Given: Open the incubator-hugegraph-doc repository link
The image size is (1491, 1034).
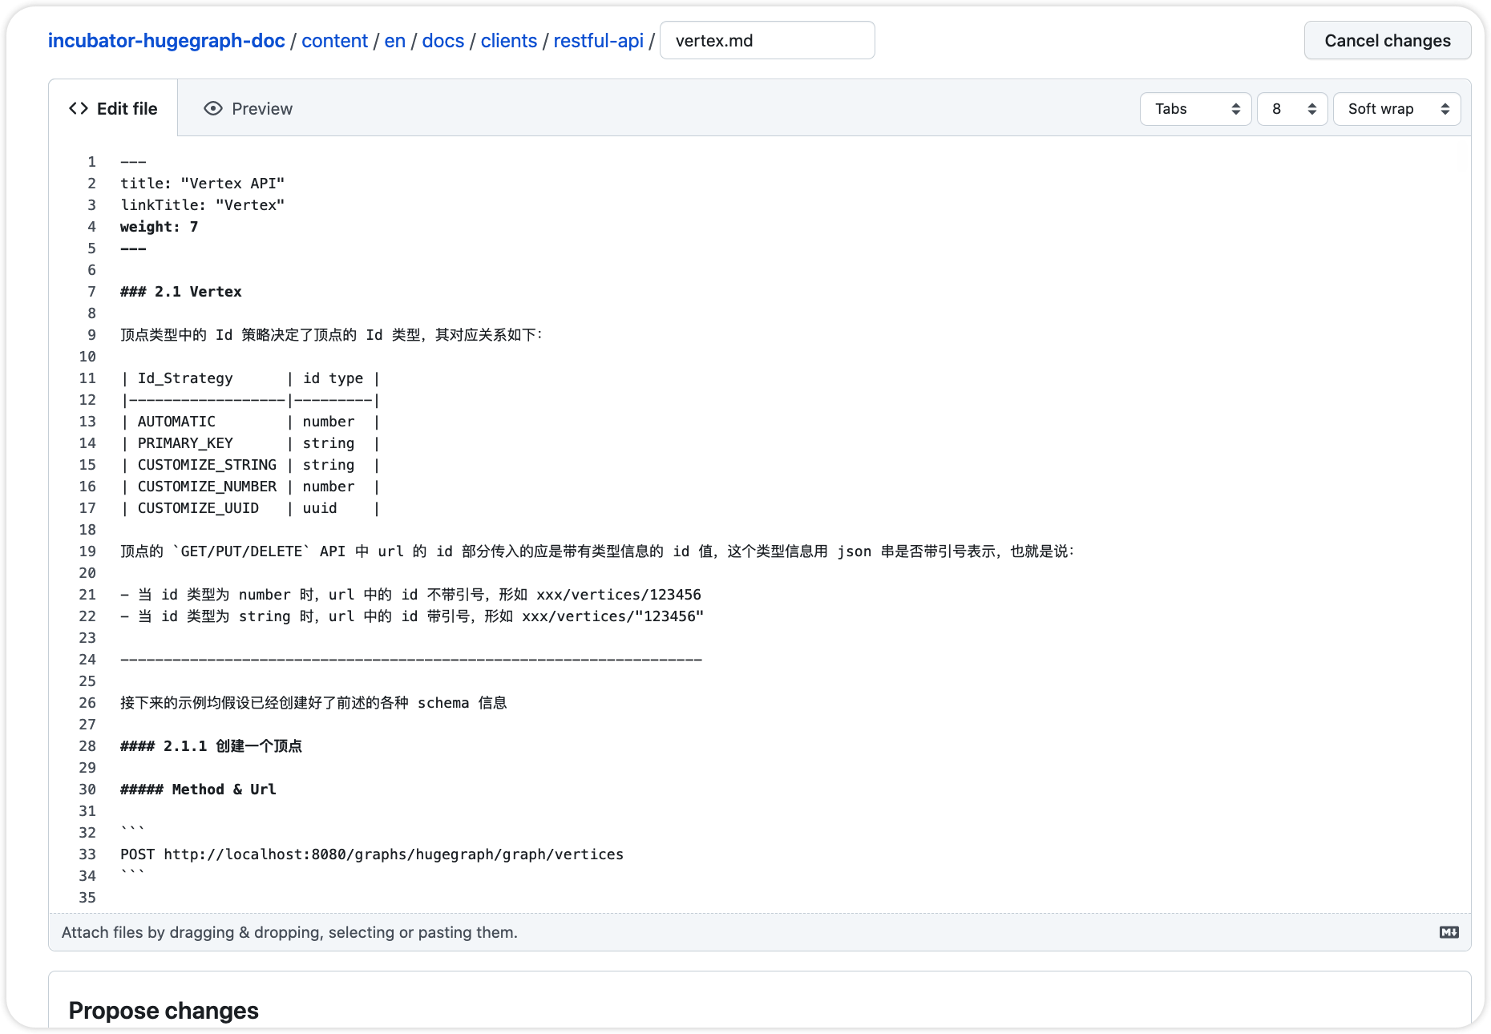Looking at the screenshot, I should [166, 40].
